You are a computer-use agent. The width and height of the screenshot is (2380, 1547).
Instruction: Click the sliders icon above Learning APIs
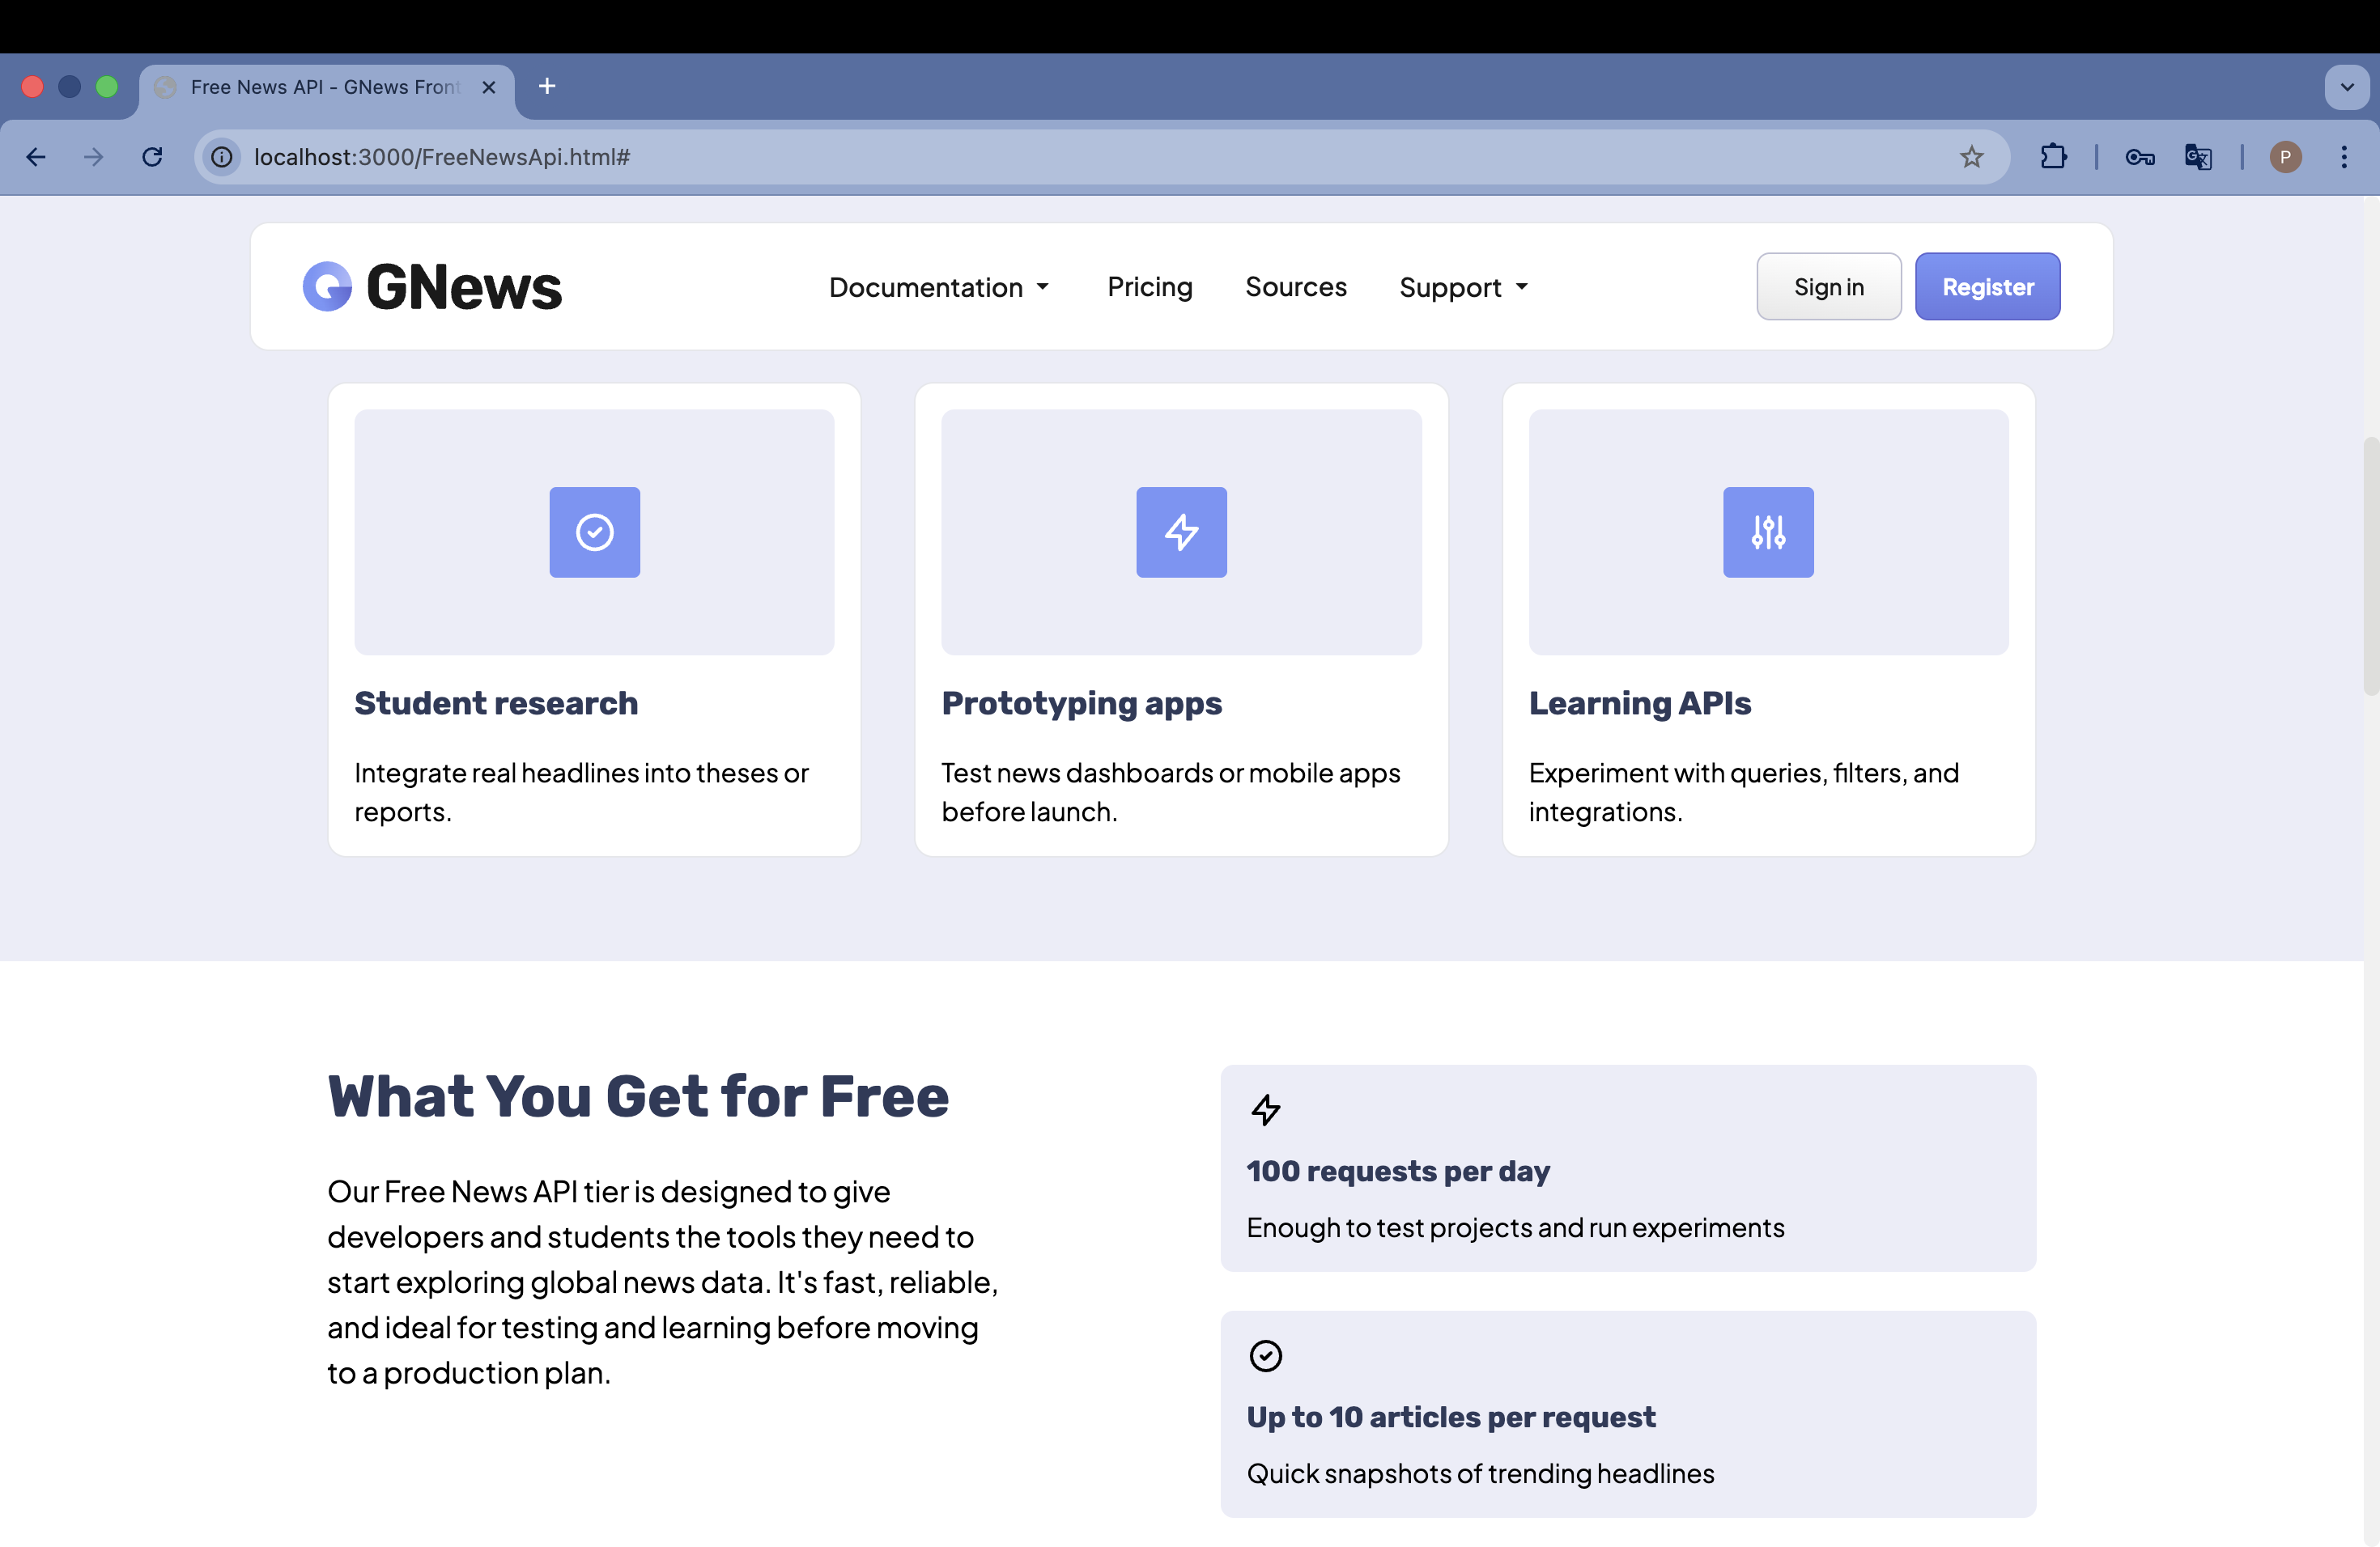pos(1767,532)
